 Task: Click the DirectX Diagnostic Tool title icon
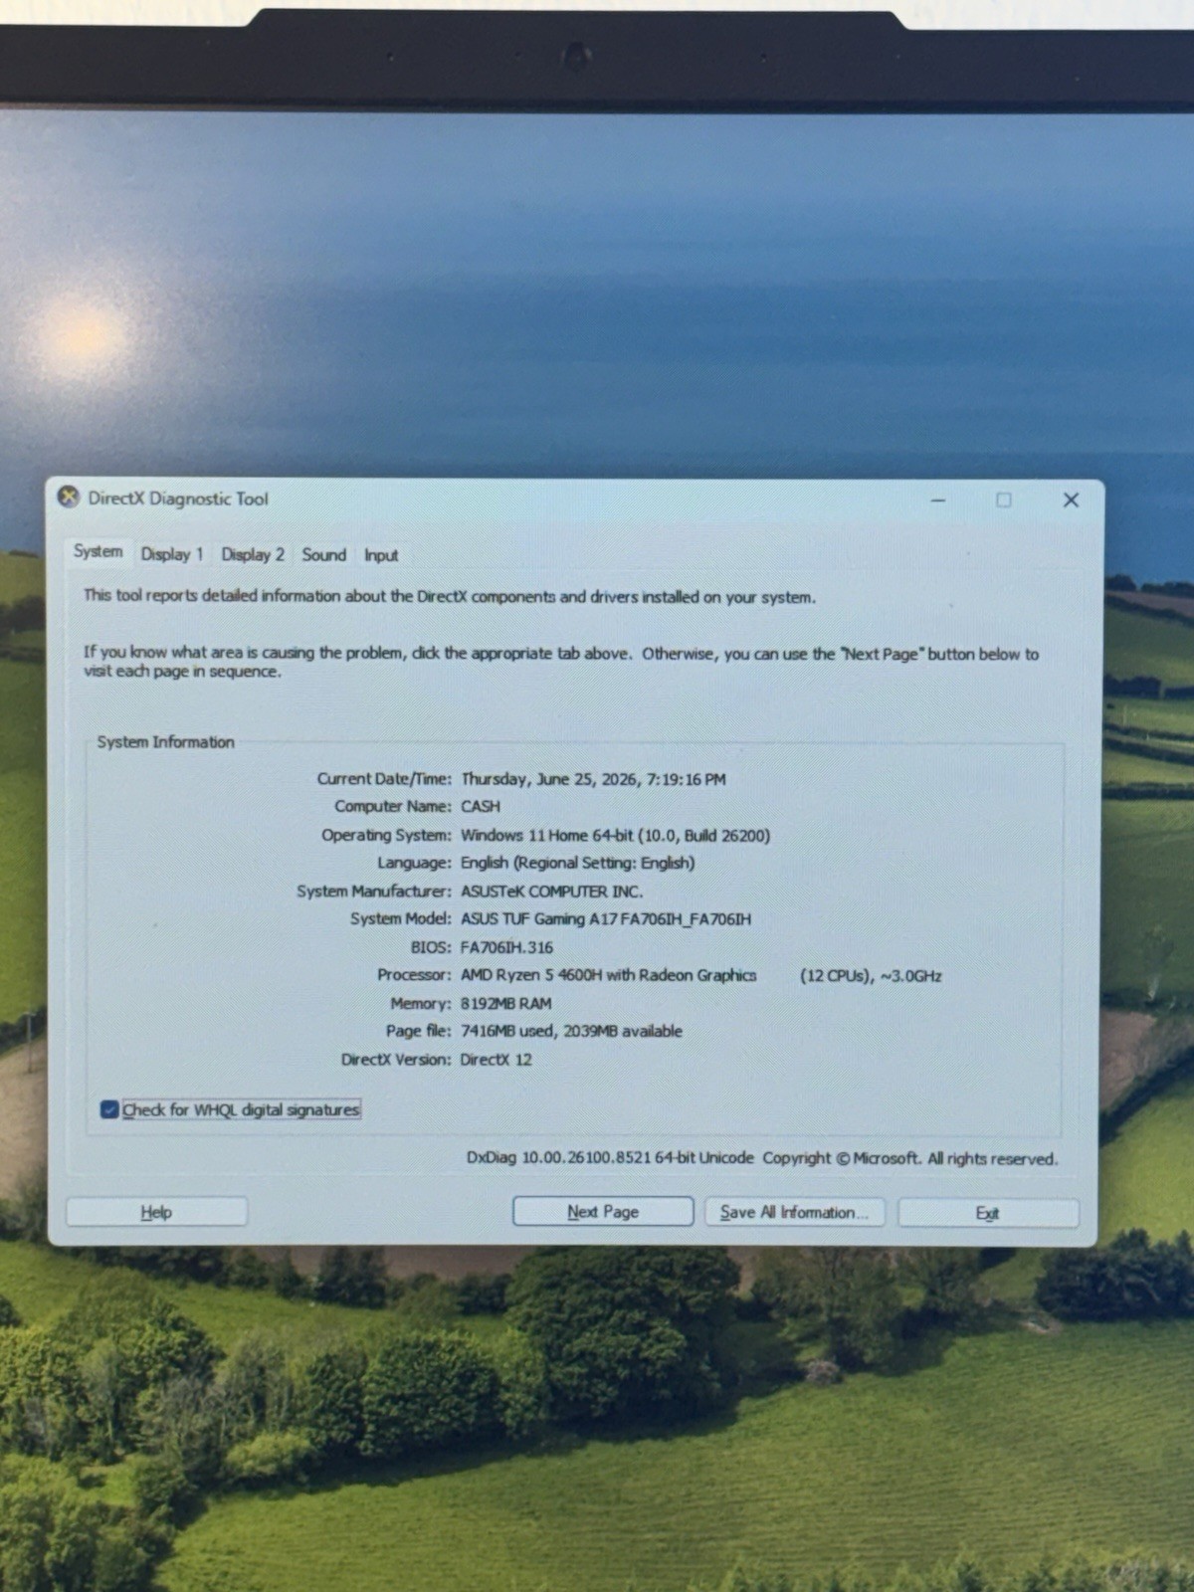68,497
